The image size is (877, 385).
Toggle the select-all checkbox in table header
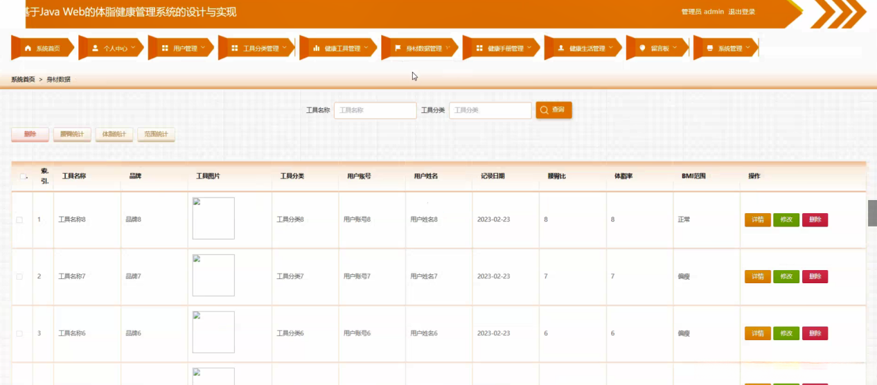(x=22, y=177)
